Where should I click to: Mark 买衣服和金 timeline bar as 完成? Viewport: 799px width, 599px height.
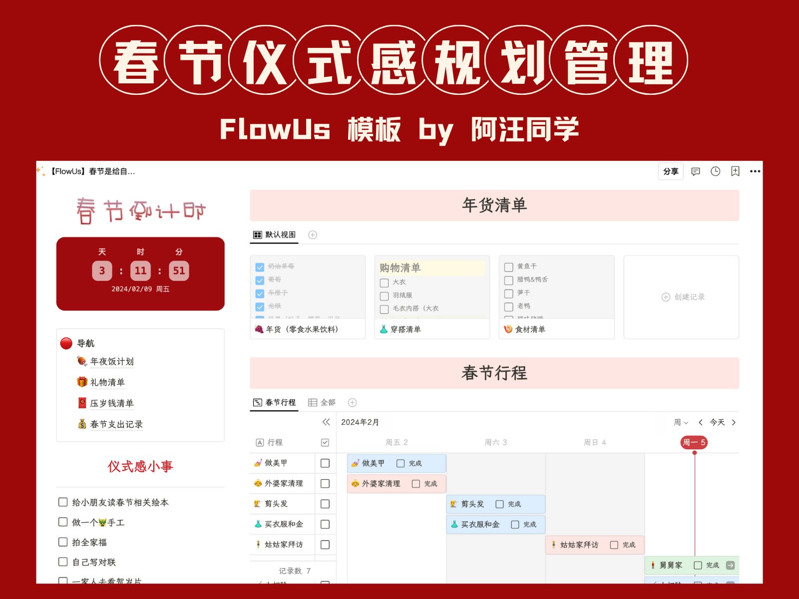(x=515, y=525)
